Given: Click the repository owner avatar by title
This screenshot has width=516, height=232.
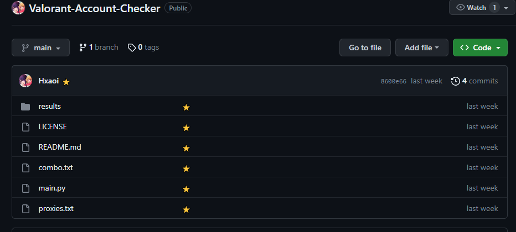Looking at the screenshot, I should pyautogui.click(x=18, y=8).
